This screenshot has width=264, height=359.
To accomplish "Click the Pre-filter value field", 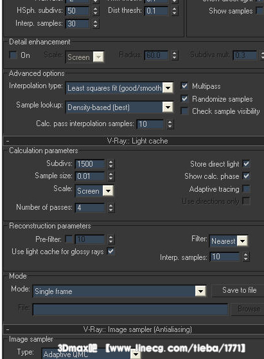I will [90, 239].
